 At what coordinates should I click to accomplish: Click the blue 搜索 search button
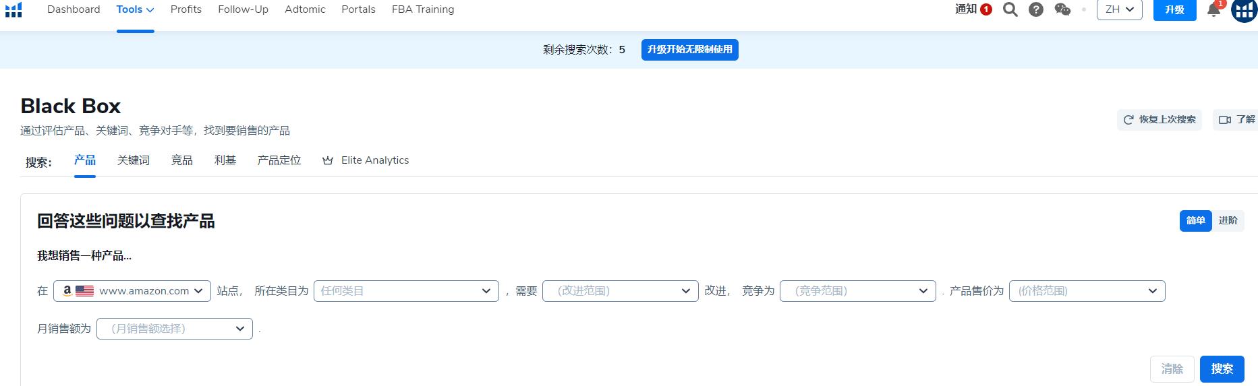1222,369
